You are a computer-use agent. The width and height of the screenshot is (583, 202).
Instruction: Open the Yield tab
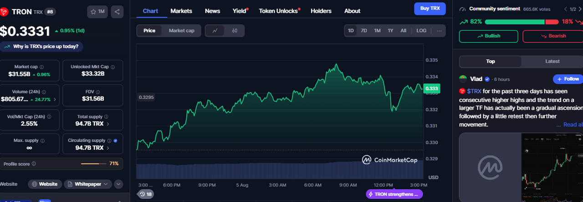coord(239,11)
